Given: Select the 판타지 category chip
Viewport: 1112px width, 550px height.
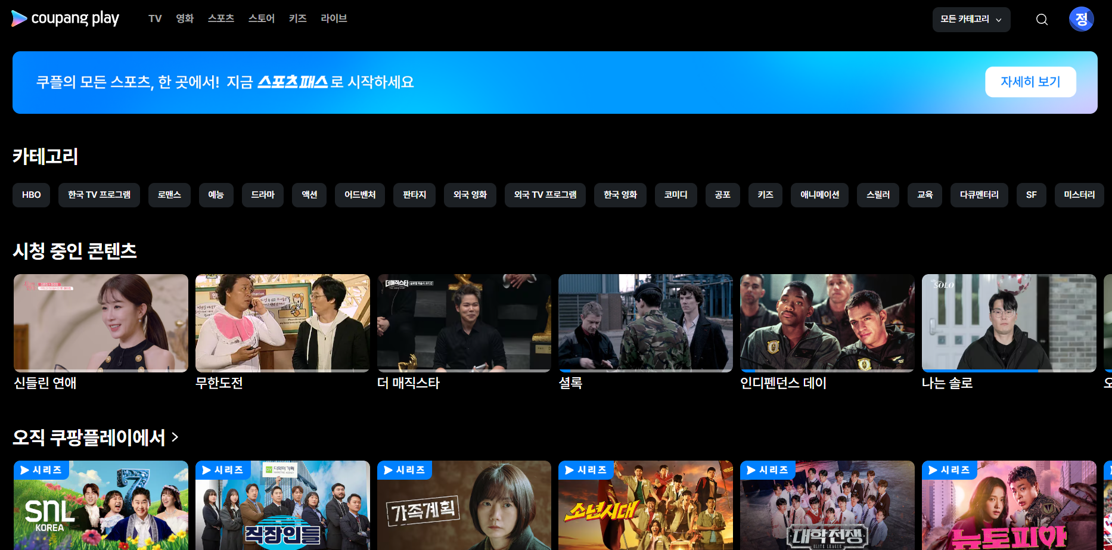Looking at the screenshot, I should [414, 195].
